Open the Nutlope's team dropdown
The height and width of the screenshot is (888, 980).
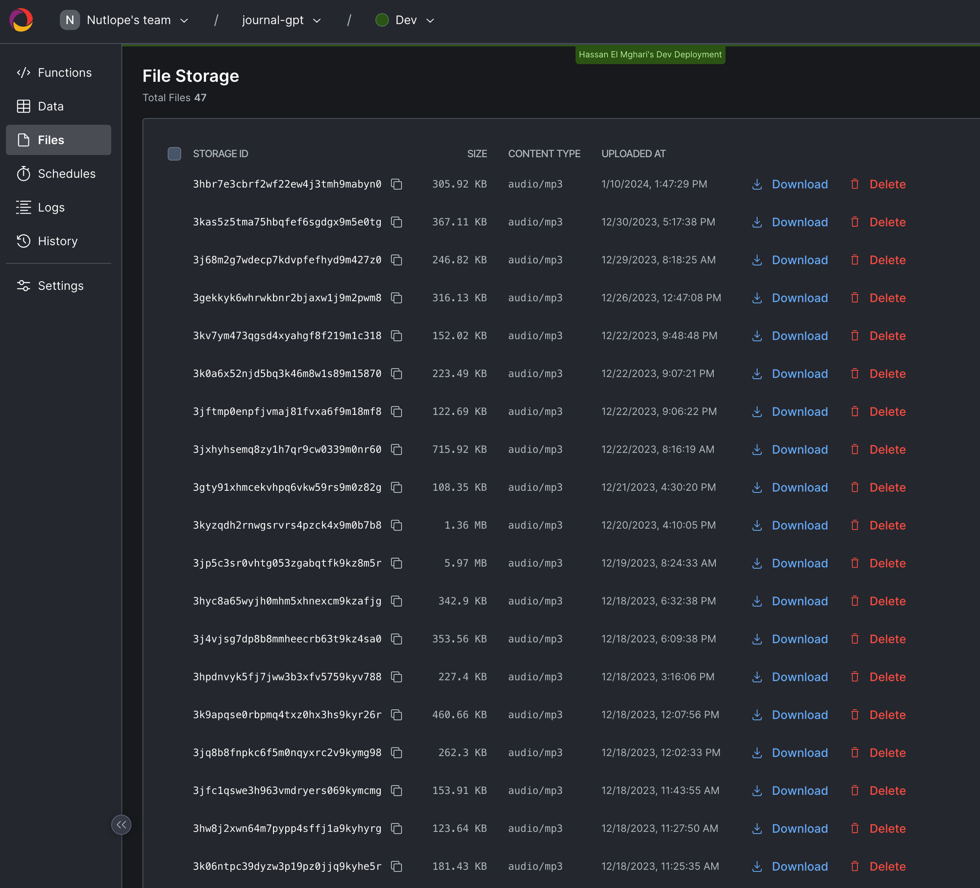(x=124, y=20)
